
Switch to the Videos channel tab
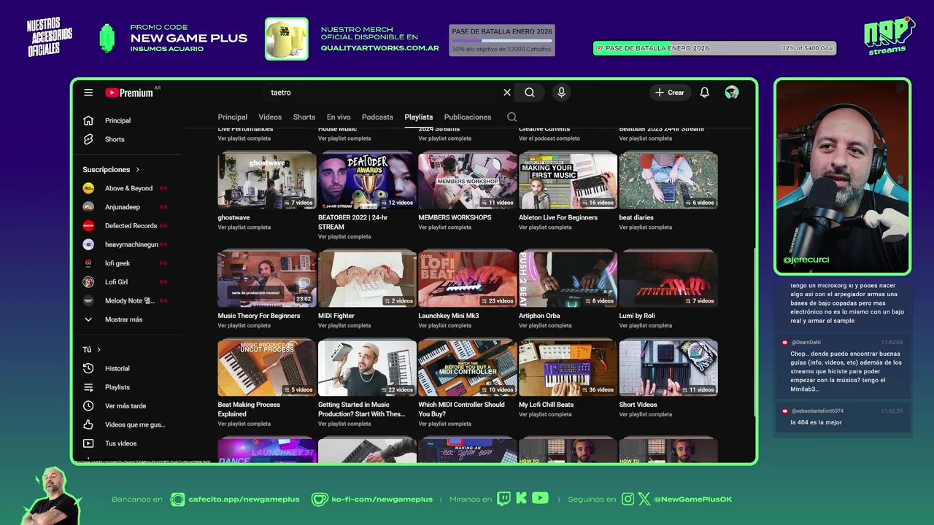point(270,117)
